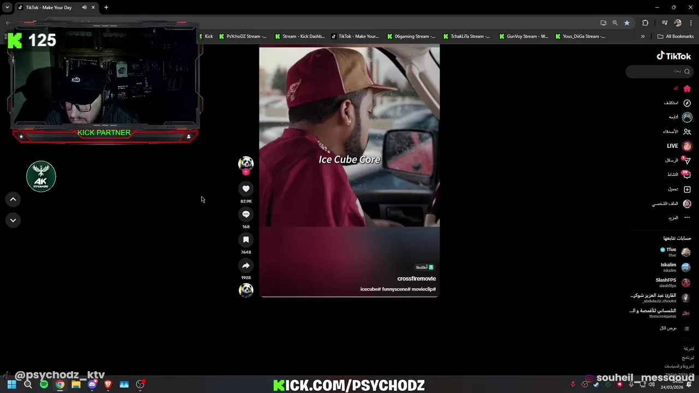Expand hidden bookmarks with the double chevron

(643, 37)
